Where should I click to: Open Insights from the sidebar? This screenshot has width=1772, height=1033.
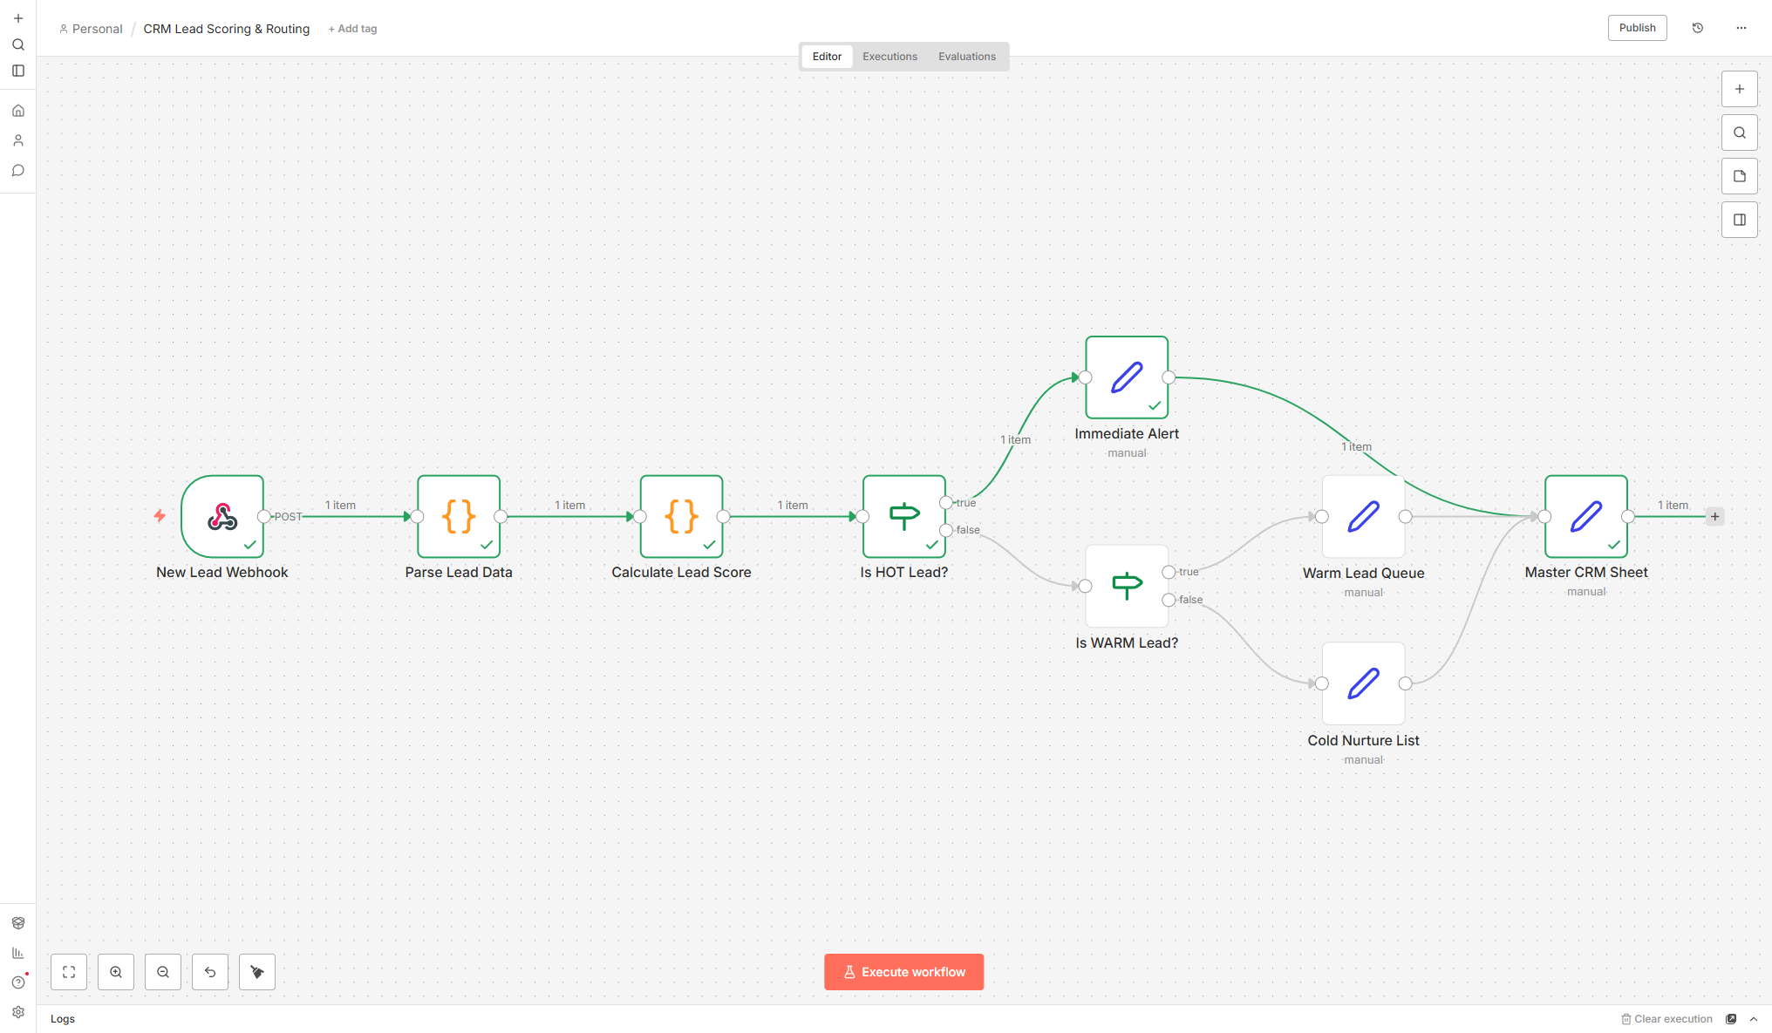17,953
